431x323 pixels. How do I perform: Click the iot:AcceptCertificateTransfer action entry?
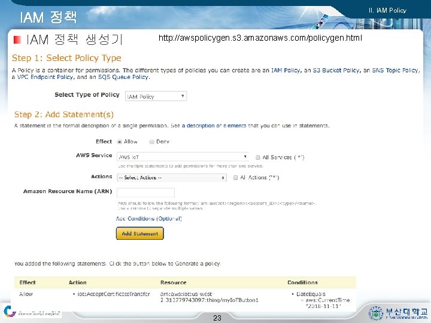pos(114,294)
